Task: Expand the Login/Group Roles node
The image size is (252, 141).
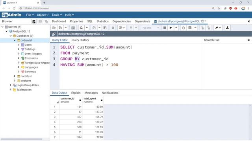Action: click(11, 85)
